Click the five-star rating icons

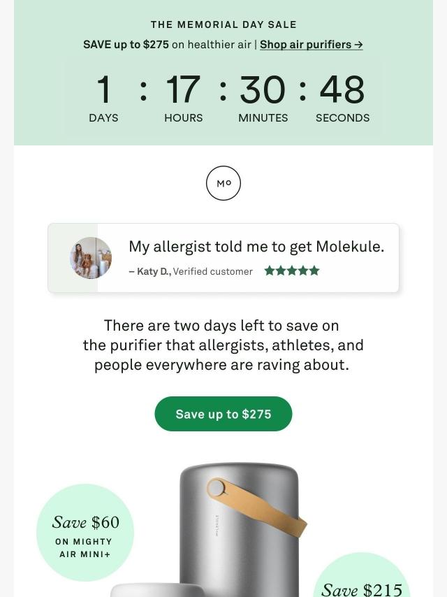pyautogui.click(x=292, y=271)
